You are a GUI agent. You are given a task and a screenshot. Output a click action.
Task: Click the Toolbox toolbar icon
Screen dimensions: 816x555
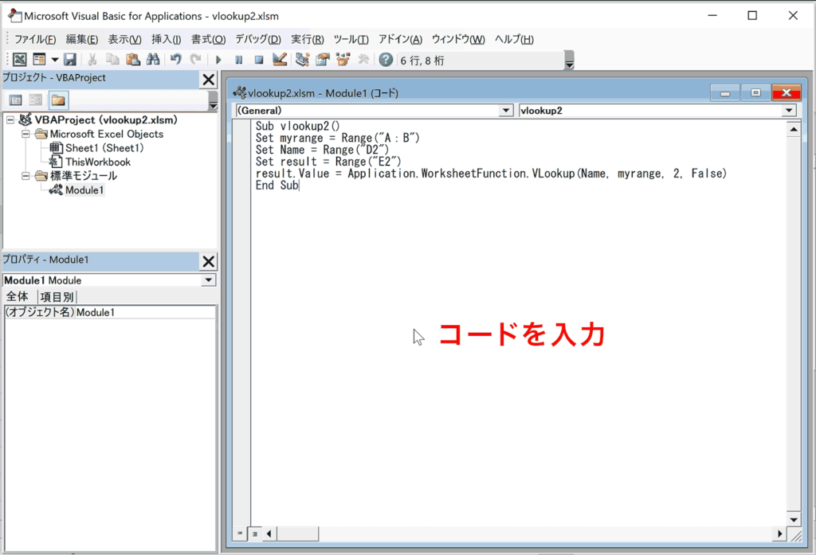point(363,60)
